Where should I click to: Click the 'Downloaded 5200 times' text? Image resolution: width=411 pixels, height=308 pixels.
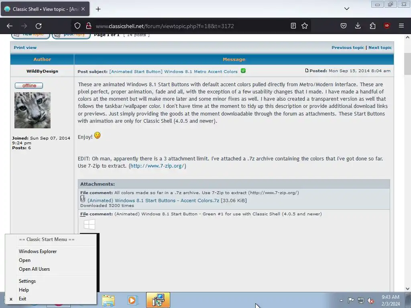coord(107,206)
